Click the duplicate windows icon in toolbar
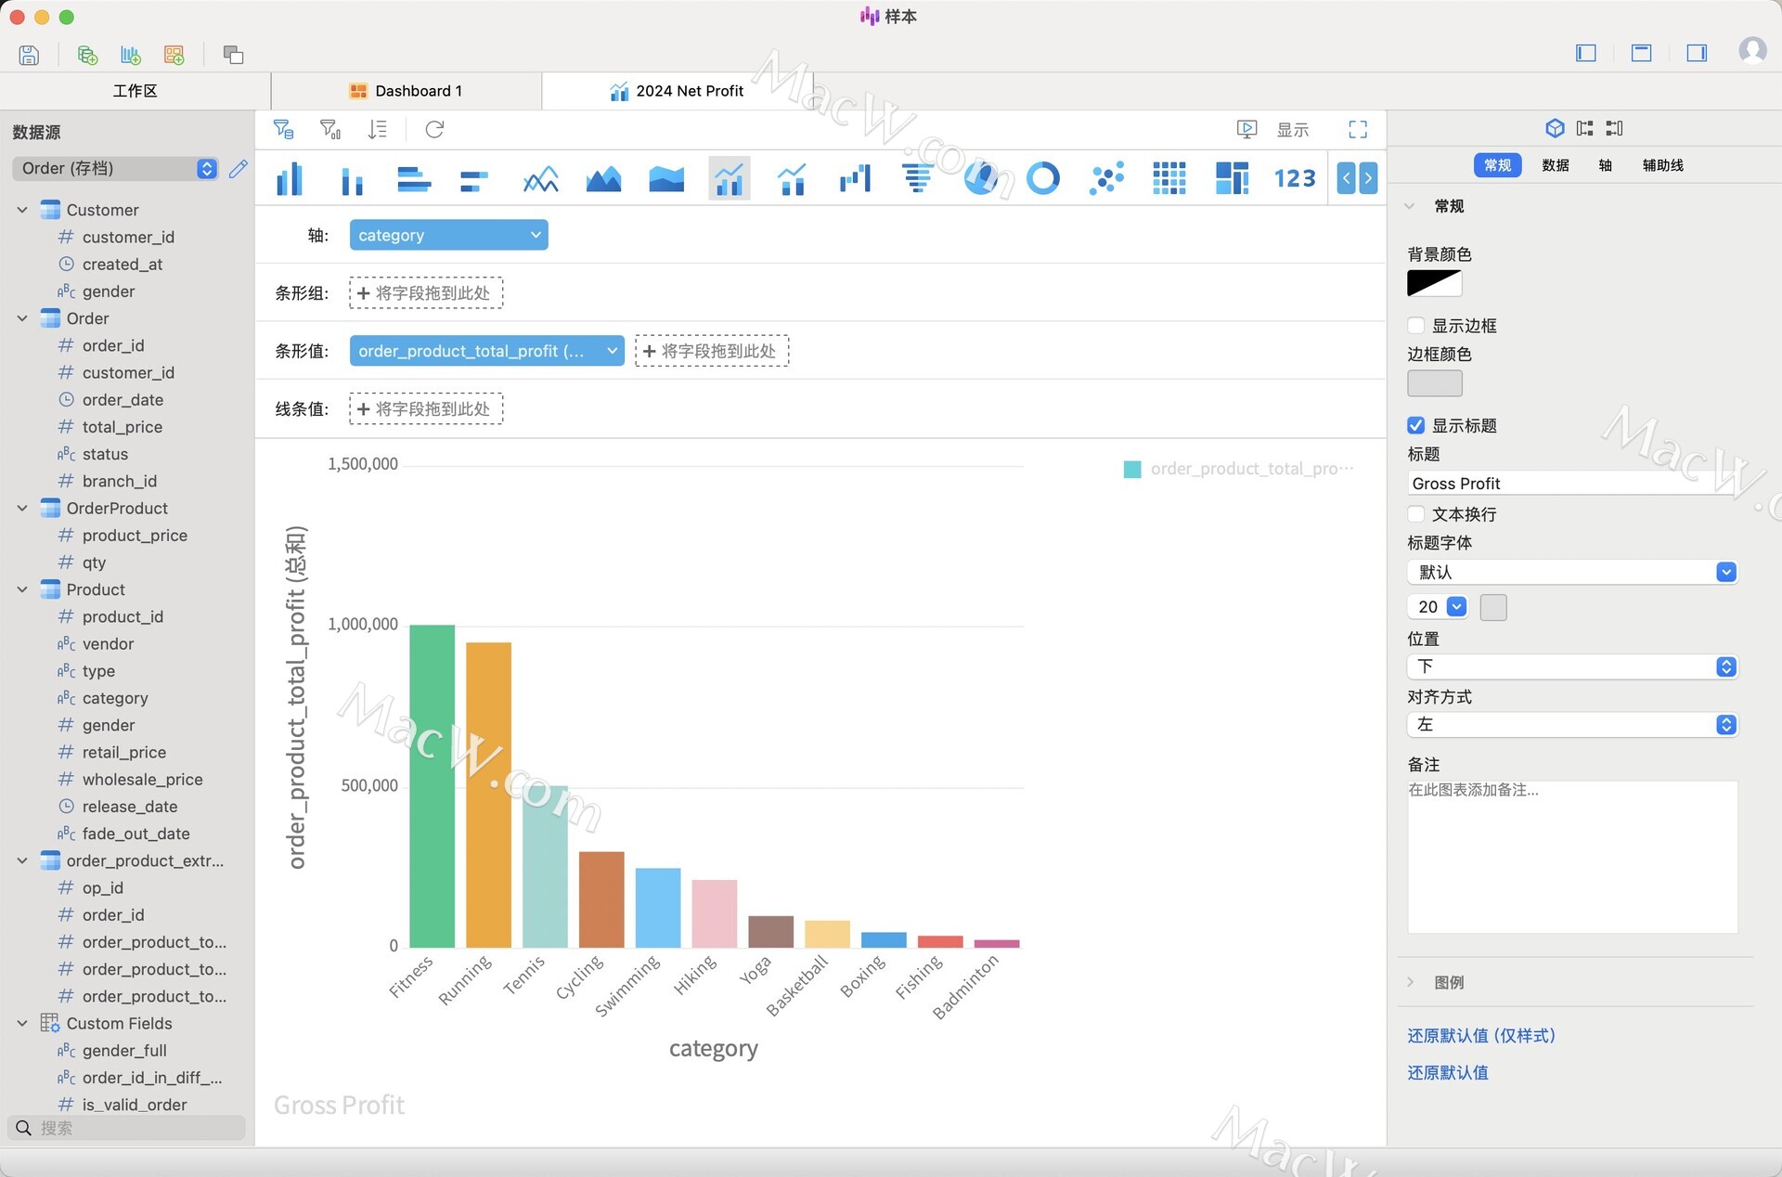 (x=233, y=55)
